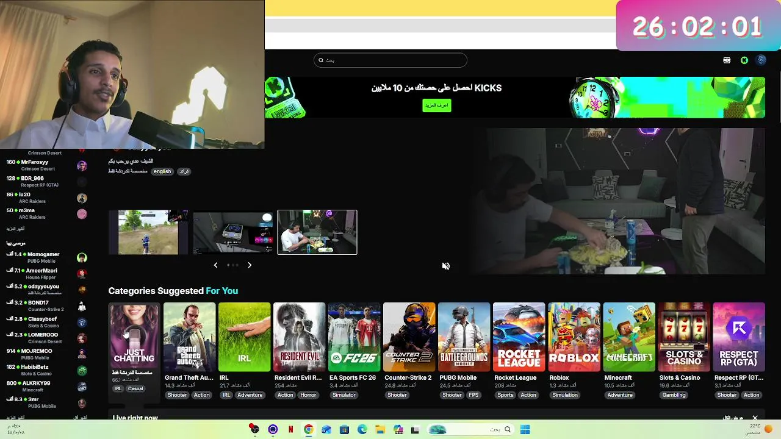Image resolution: width=781 pixels, height=439 pixels.
Task: Open the IRL category cover
Action: [244, 337]
